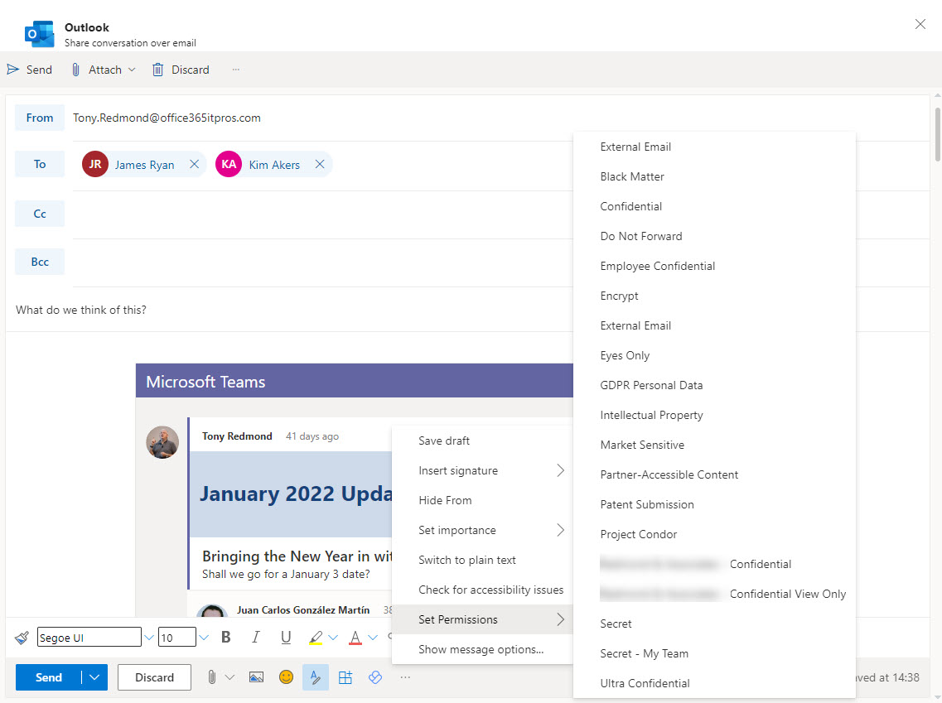Viewport: 942px width, 703px height.
Task: Toggle italic formatting
Action: [x=256, y=637]
